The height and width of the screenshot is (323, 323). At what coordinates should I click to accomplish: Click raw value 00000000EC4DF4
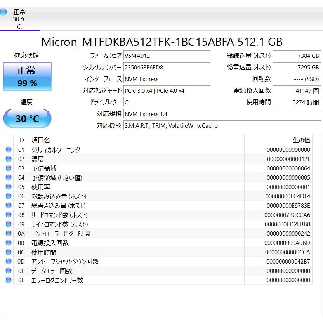[x=288, y=196]
